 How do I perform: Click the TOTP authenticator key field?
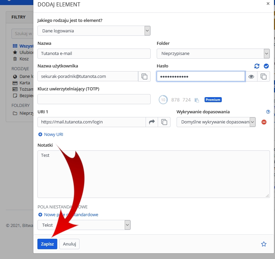coord(94,99)
